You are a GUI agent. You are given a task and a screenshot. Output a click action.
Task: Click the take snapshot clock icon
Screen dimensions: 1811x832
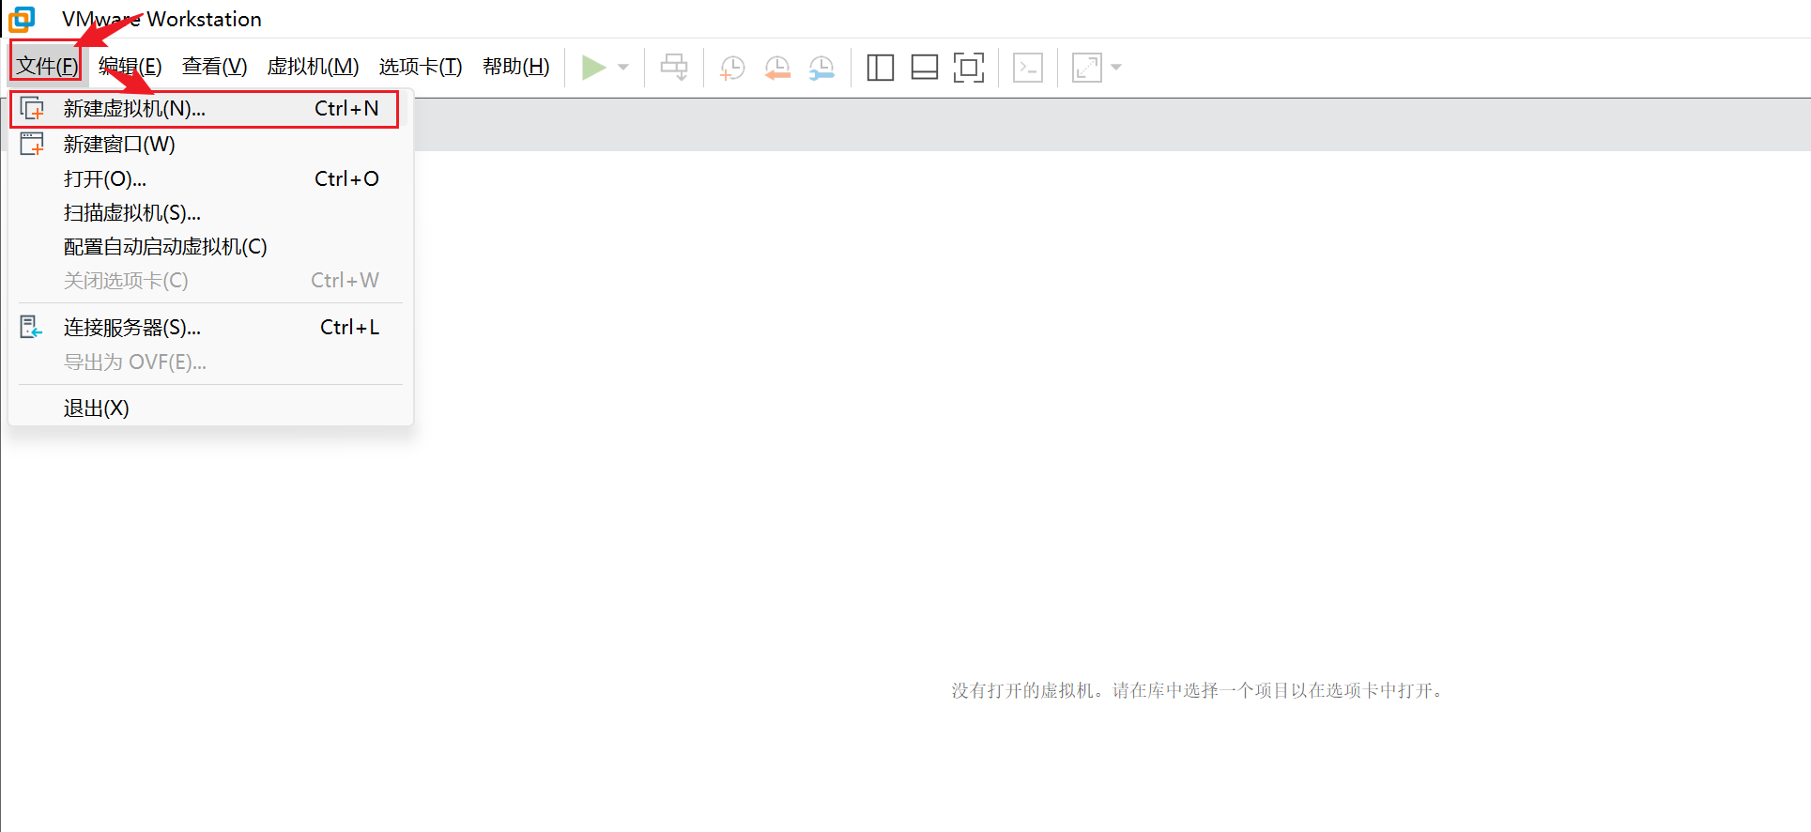732,68
